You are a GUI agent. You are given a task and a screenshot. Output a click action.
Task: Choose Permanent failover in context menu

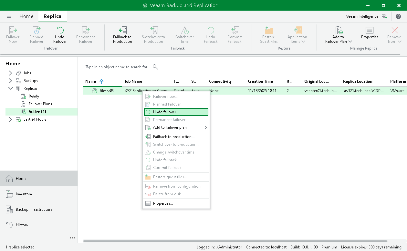pos(176,120)
